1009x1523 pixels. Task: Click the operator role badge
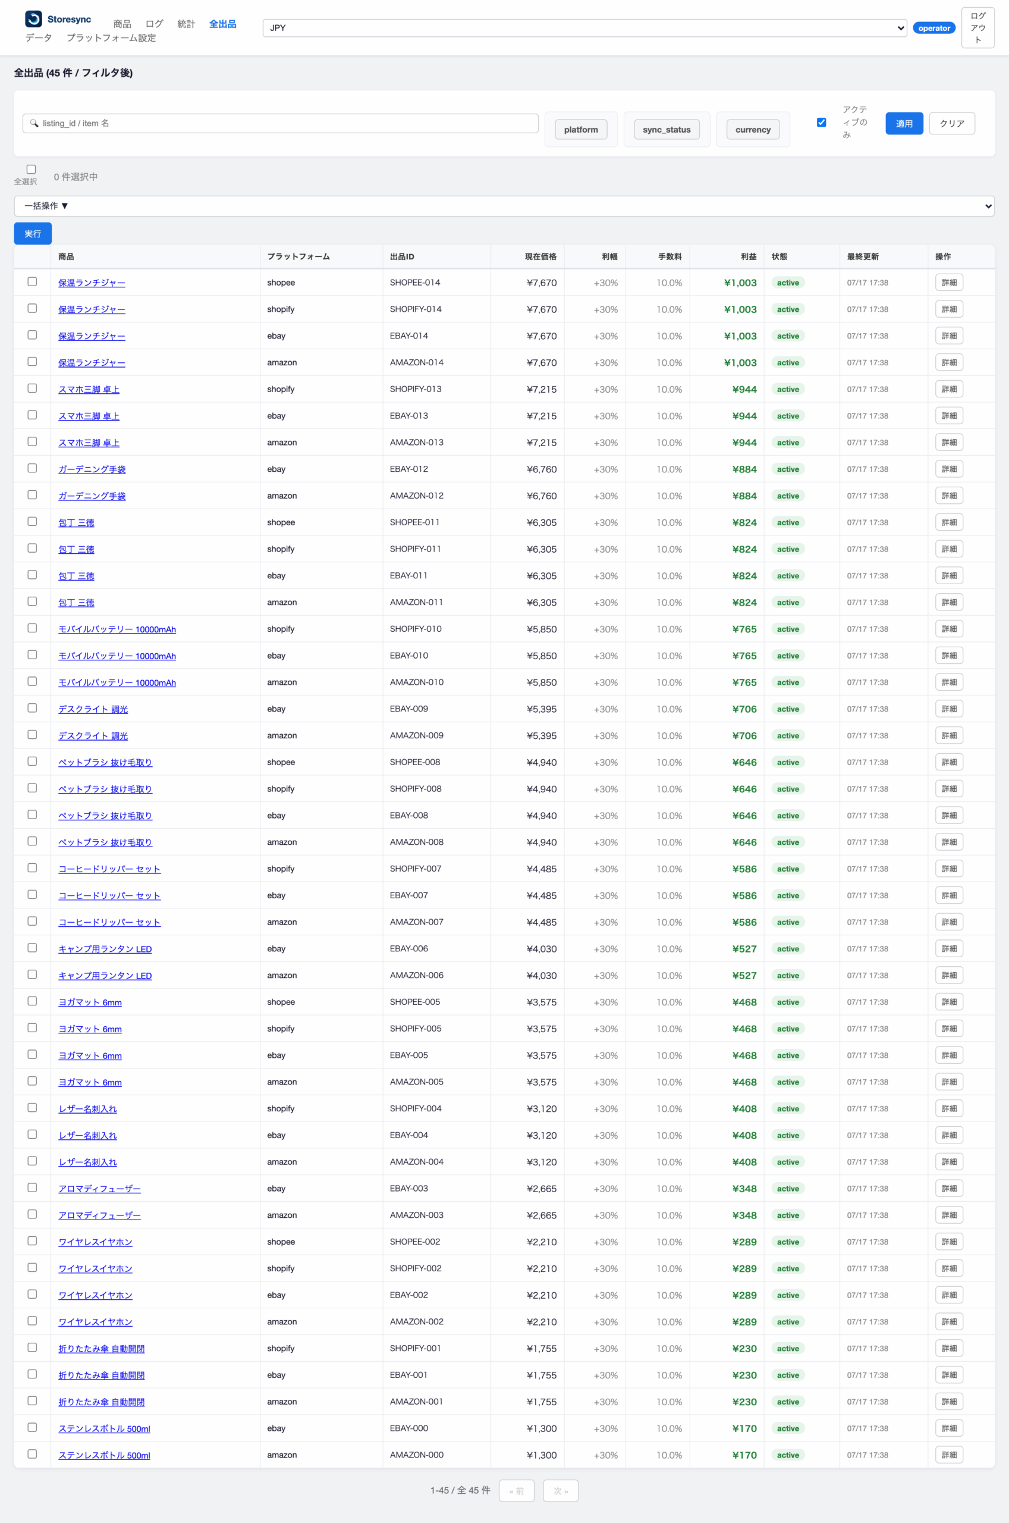point(933,28)
